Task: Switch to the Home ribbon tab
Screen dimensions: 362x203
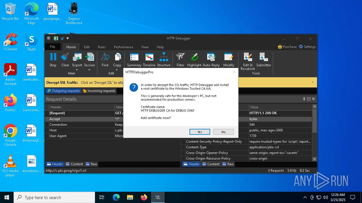Action: (71, 47)
